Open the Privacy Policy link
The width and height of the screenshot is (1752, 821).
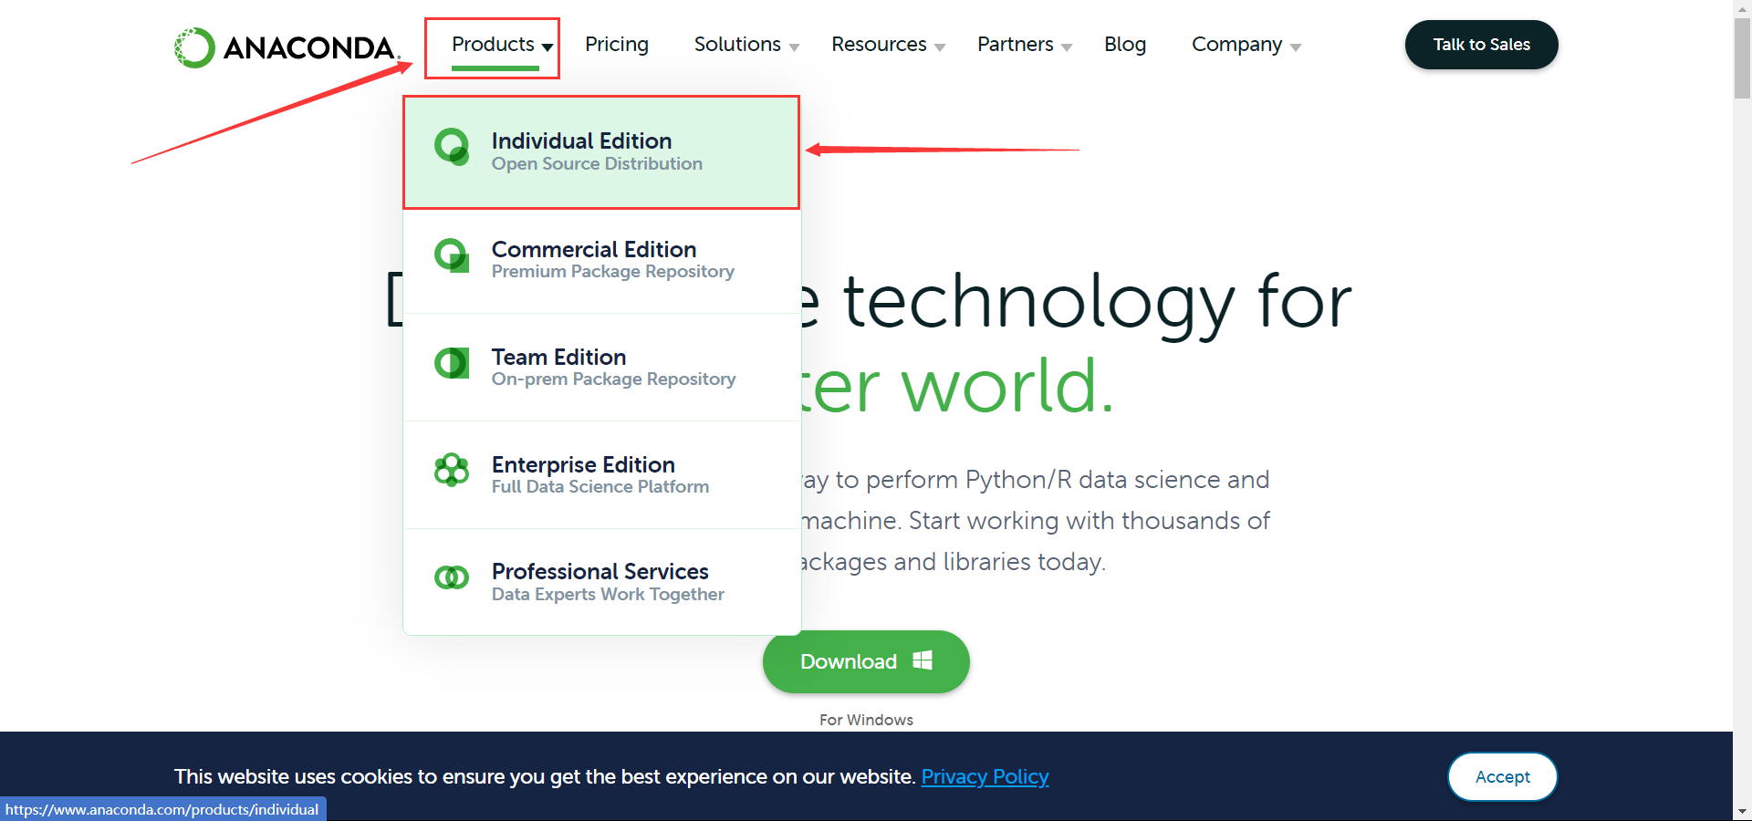pos(985,776)
